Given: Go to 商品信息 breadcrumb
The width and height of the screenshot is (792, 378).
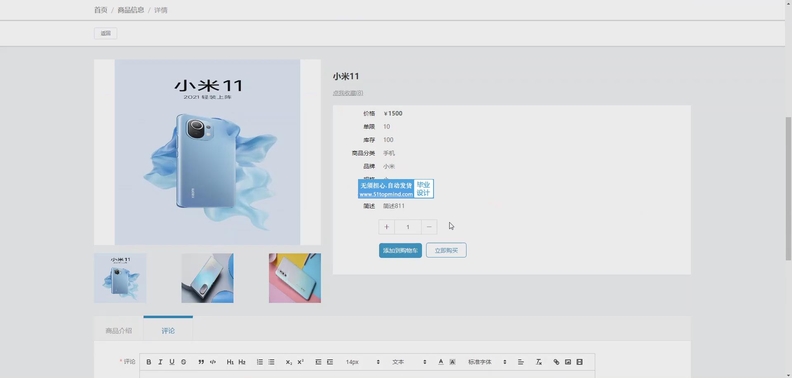Looking at the screenshot, I should click(x=131, y=10).
